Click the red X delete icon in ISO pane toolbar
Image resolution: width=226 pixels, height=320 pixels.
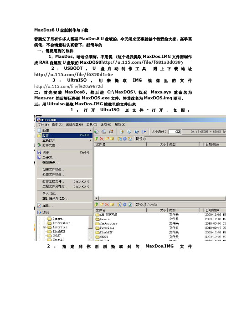(102, 139)
